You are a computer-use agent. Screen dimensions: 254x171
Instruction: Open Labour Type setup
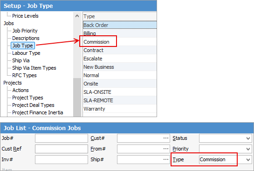point(26,53)
